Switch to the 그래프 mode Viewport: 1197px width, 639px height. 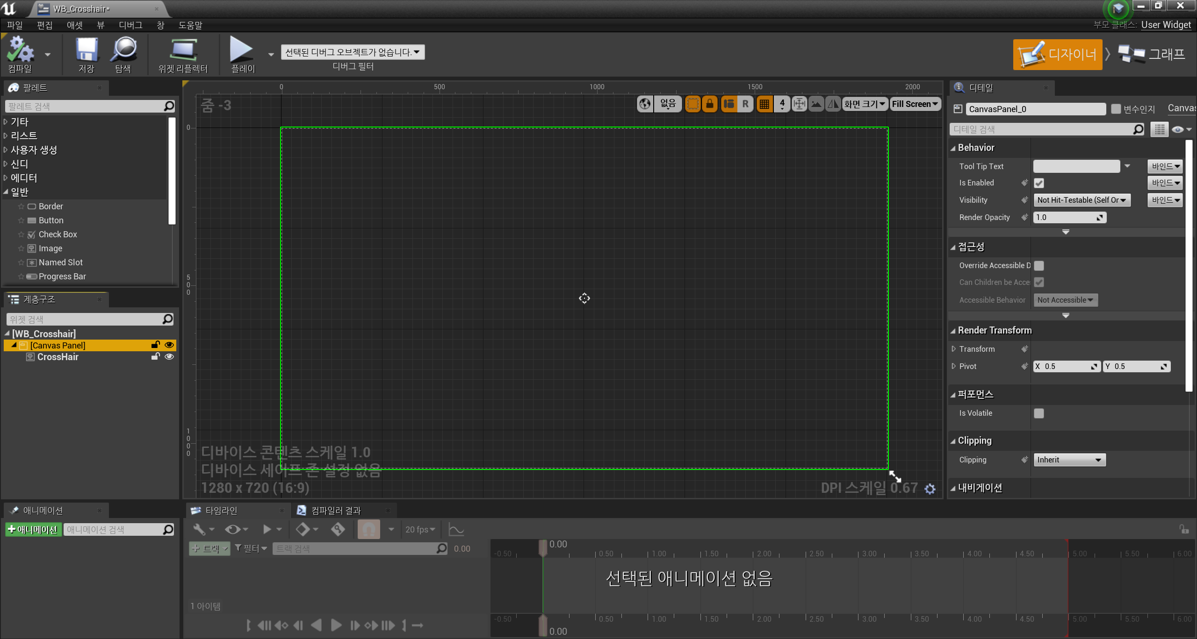(1152, 54)
